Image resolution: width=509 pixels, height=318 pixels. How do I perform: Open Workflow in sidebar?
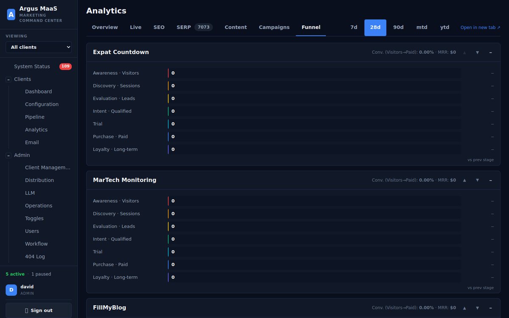[36, 244]
